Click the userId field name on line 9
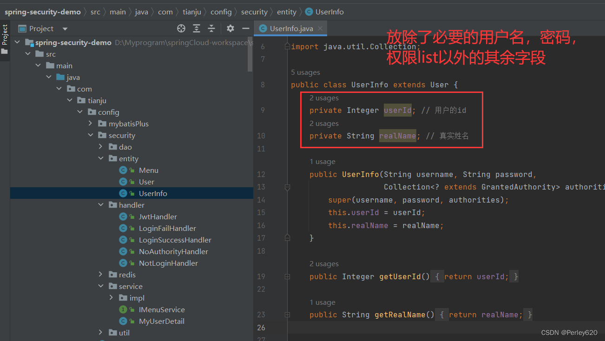605x341 pixels. [398, 110]
